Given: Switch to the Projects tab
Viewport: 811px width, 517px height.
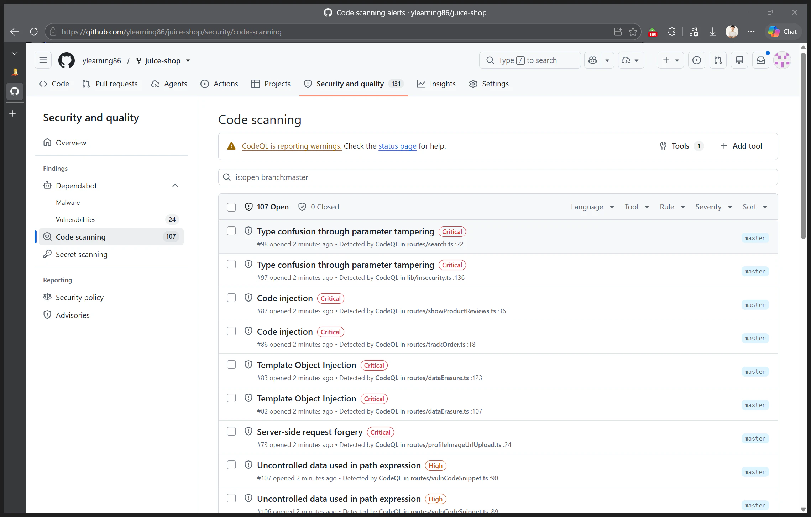Looking at the screenshot, I should (271, 84).
